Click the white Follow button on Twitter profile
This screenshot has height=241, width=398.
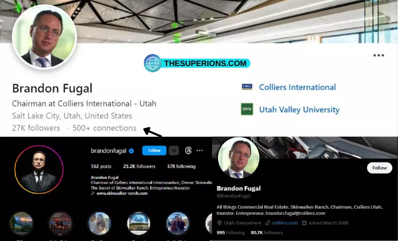[380, 168]
